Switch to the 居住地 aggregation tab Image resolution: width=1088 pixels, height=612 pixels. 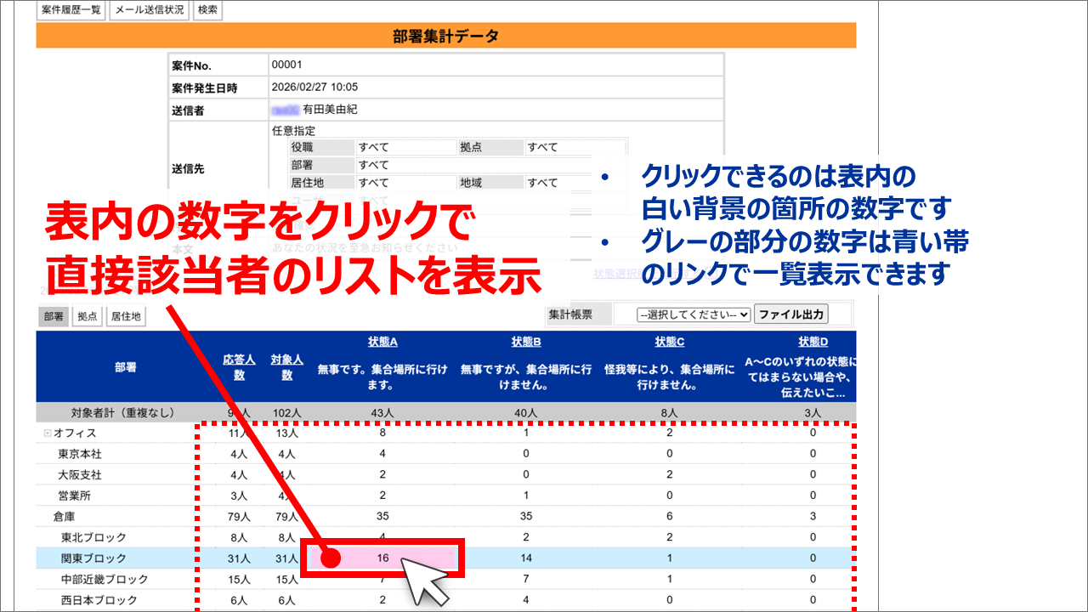(x=125, y=314)
